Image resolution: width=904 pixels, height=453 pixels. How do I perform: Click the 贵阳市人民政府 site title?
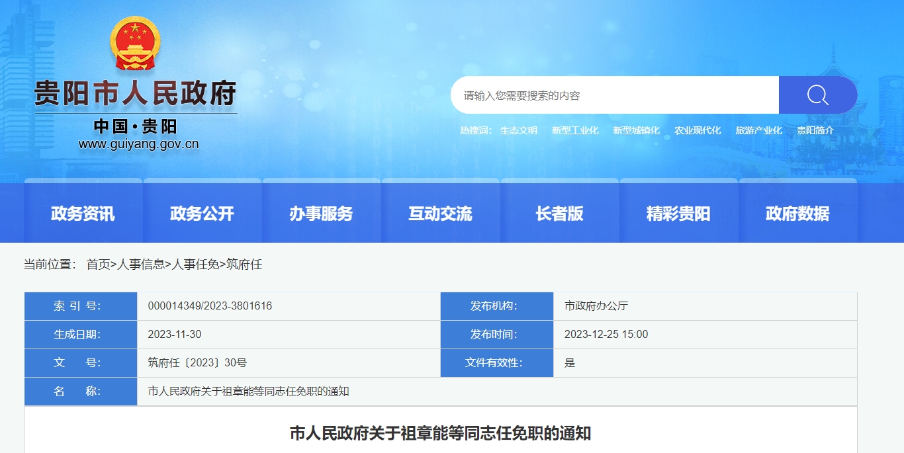pos(136,94)
